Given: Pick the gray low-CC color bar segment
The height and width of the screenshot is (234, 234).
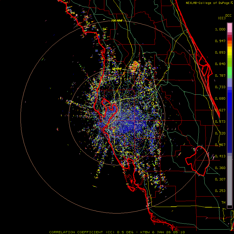Looking at the screenshot, I should click(x=230, y=181).
